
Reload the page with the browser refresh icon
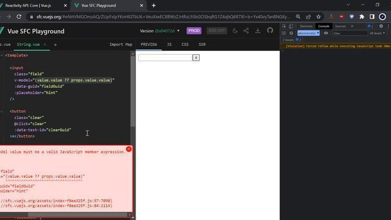[19, 16]
